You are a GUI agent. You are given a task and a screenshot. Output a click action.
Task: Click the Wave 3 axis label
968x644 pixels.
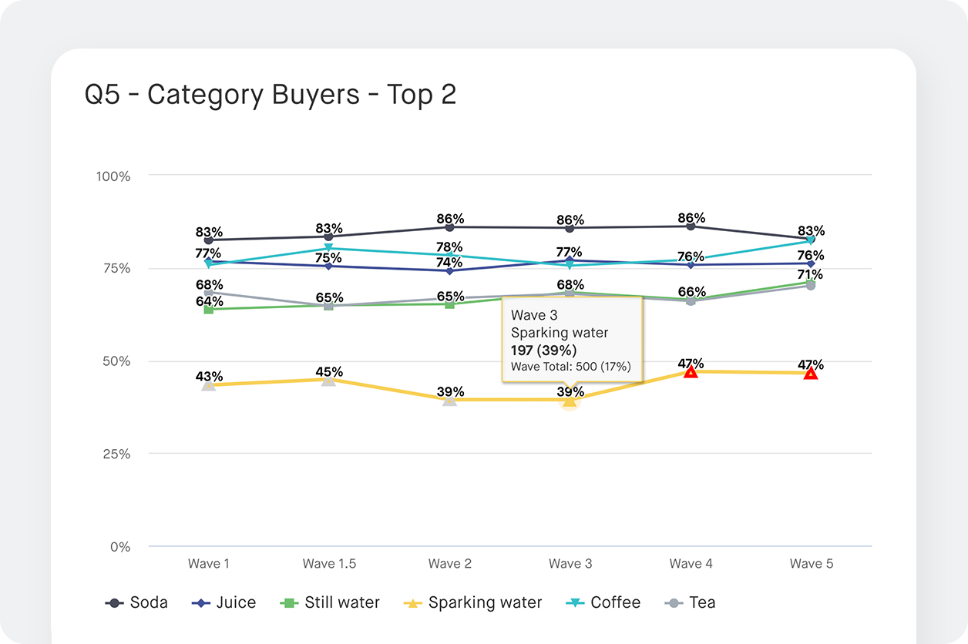570,564
